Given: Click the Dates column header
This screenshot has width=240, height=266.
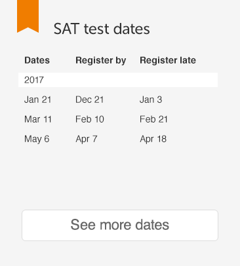Looking at the screenshot, I should coord(37,60).
